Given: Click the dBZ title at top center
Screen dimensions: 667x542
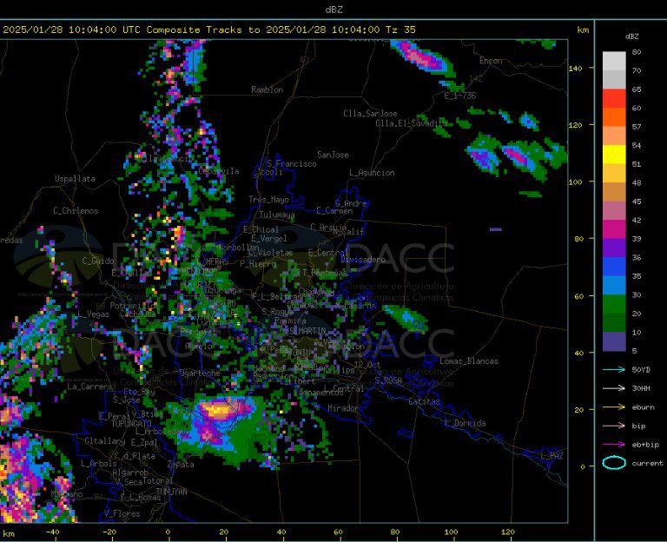Looking at the screenshot, I should tap(333, 10).
